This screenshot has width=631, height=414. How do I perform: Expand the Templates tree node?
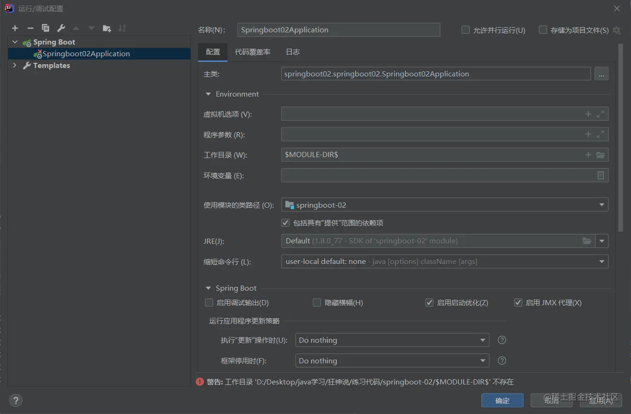click(15, 65)
